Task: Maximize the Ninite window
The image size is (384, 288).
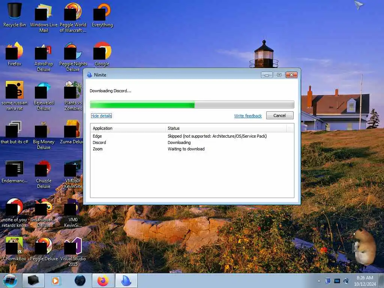Action: point(279,75)
